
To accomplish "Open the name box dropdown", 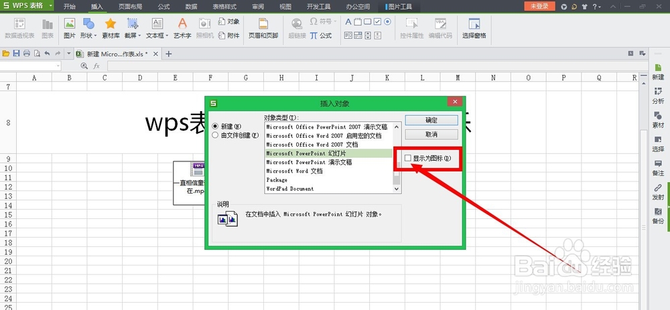I will (x=58, y=66).
